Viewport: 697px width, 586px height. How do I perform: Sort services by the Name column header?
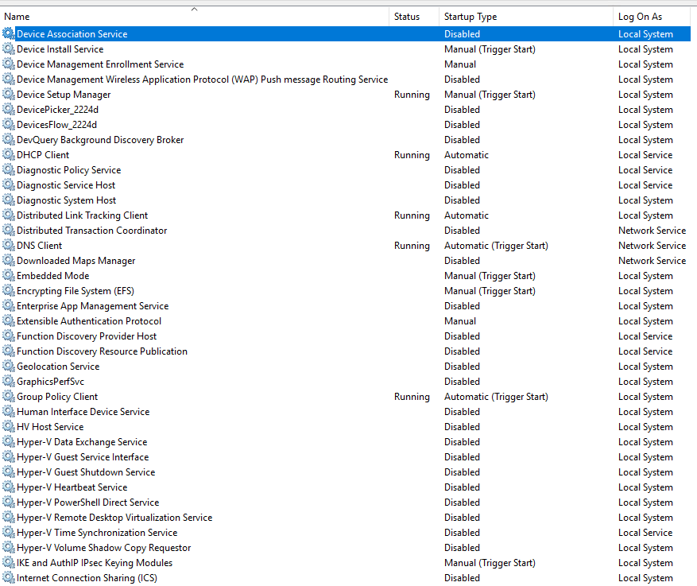pos(195,17)
